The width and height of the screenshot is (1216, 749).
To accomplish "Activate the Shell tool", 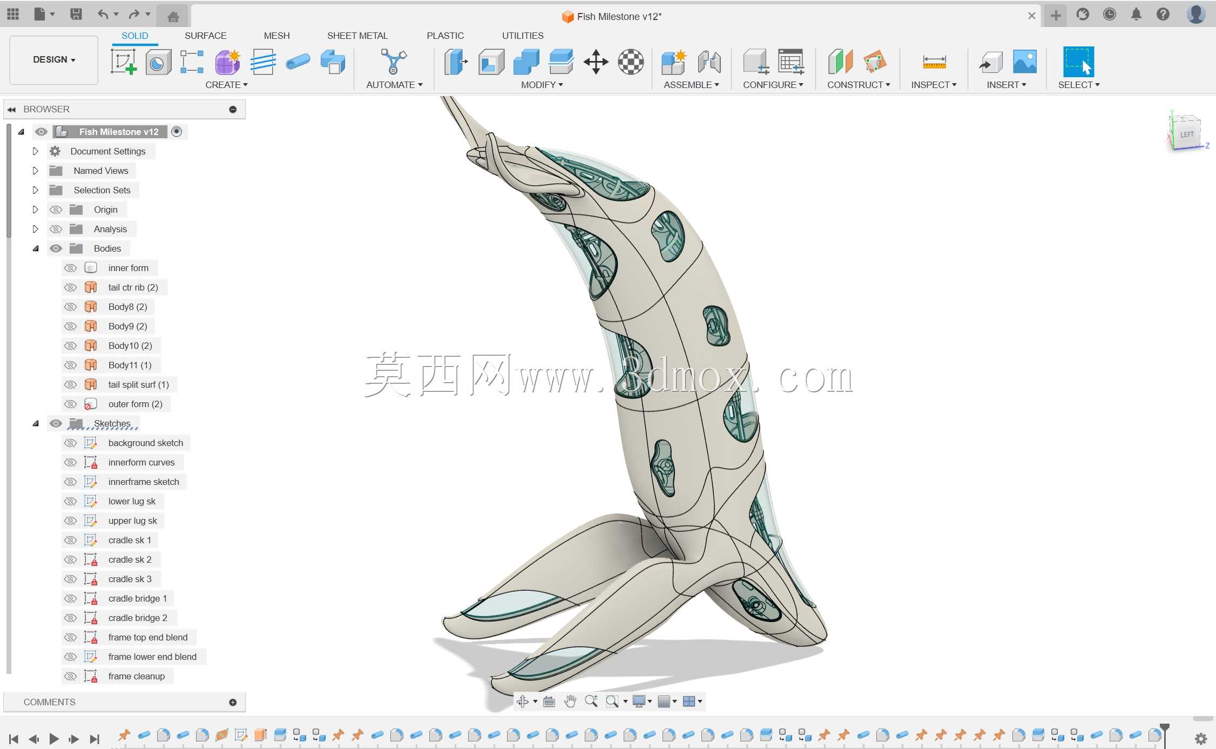I will coord(491,62).
